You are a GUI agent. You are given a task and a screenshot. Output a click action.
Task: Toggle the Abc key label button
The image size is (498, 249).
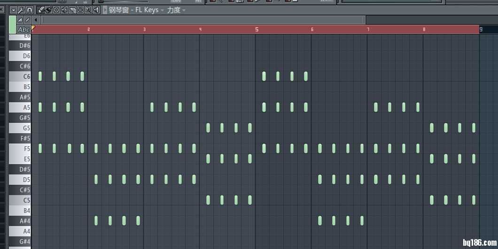[x=23, y=30]
